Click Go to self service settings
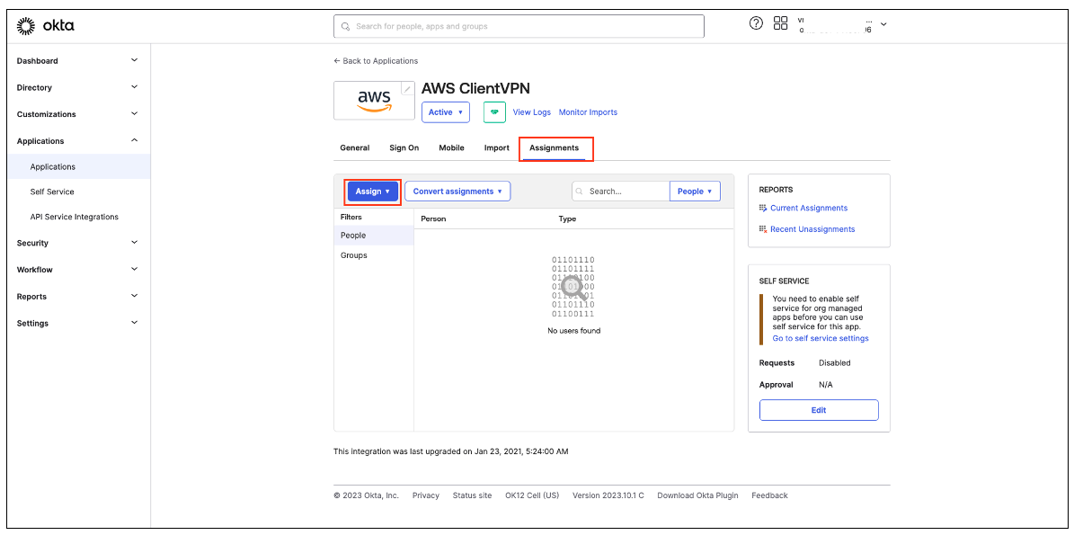1074x535 pixels. [821, 338]
